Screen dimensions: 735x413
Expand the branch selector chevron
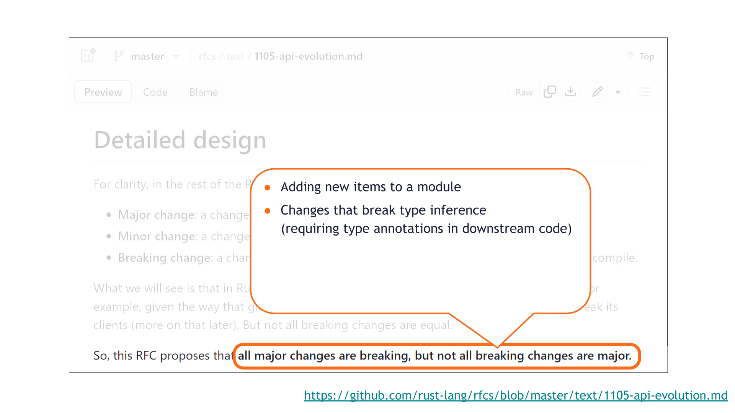tap(176, 56)
